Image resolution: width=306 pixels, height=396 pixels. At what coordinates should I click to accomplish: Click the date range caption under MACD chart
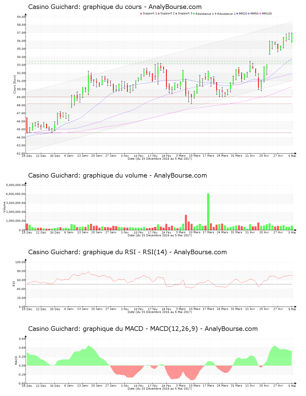click(160, 389)
